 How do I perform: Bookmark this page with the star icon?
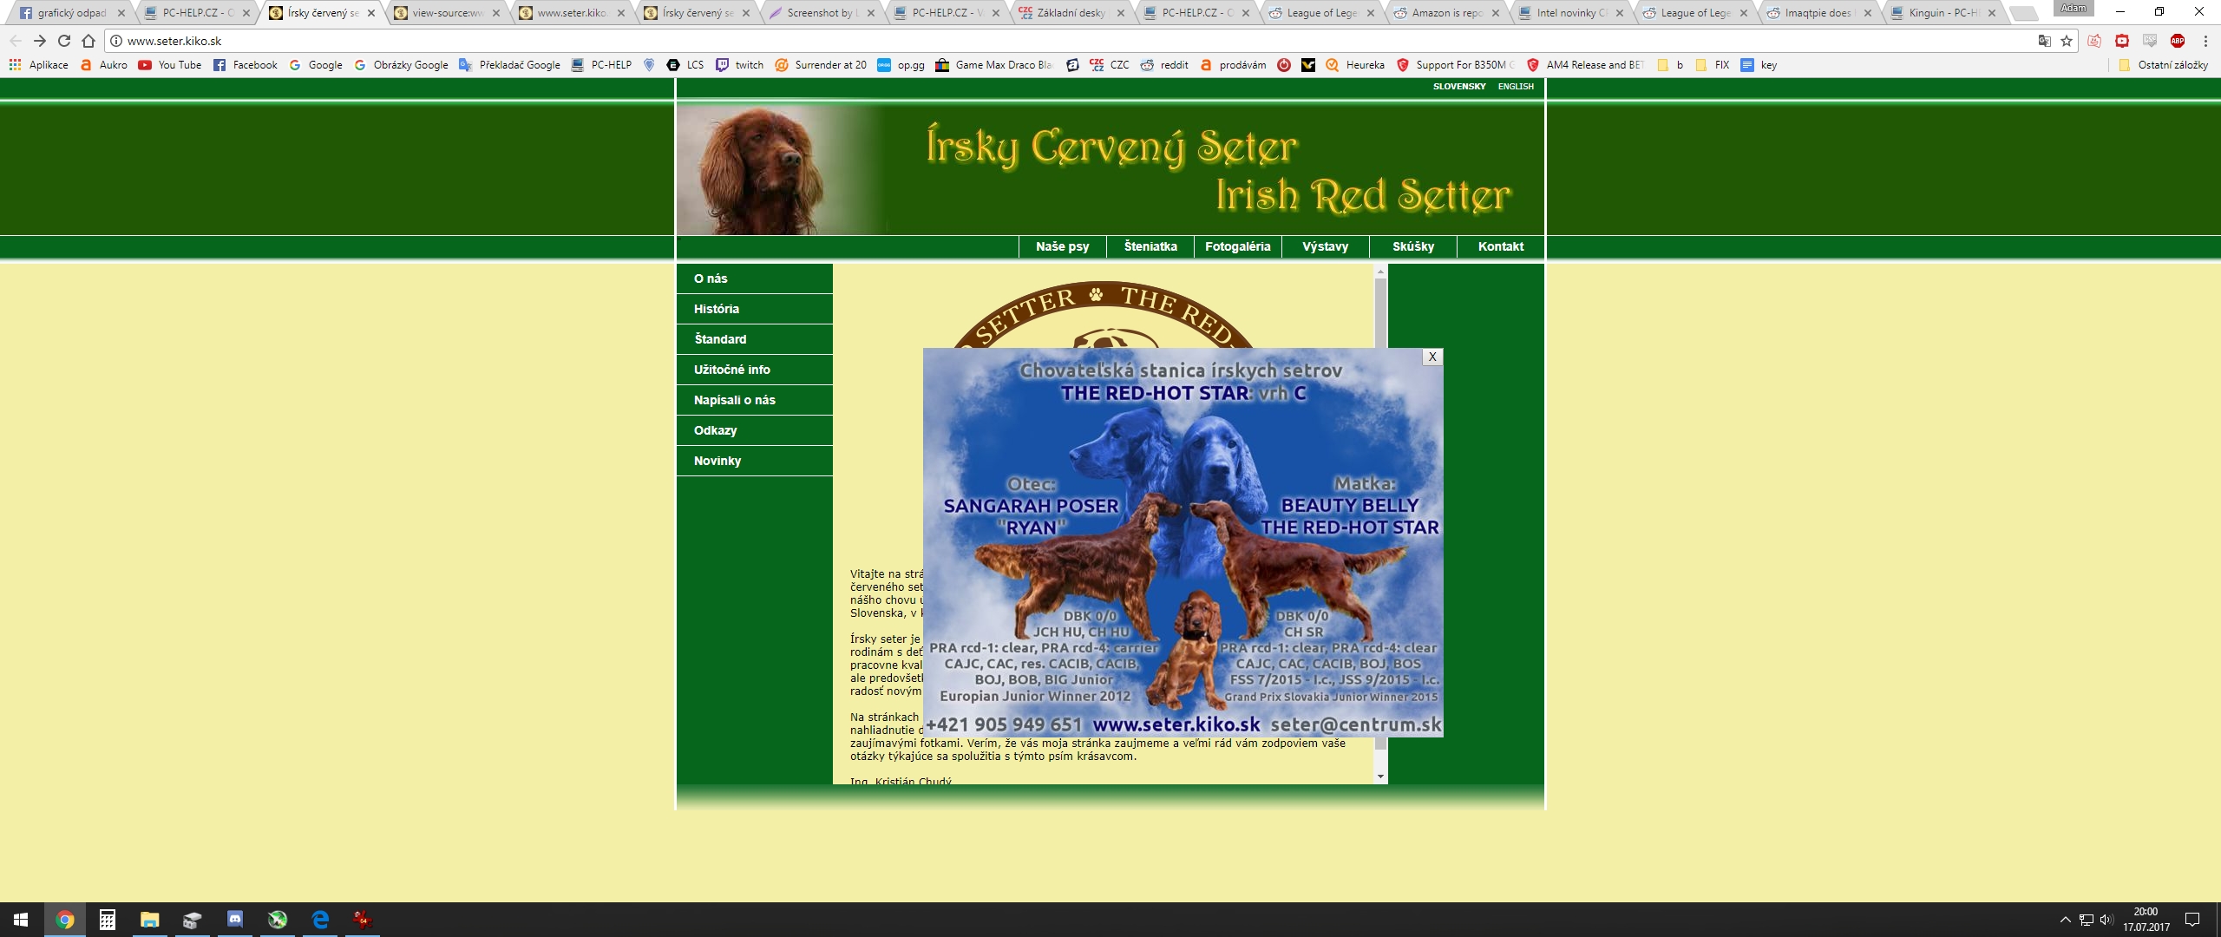coord(2067,41)
